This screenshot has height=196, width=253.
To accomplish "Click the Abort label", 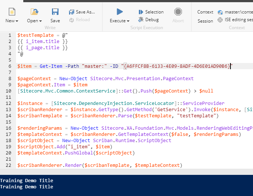I will coord(178,21).
